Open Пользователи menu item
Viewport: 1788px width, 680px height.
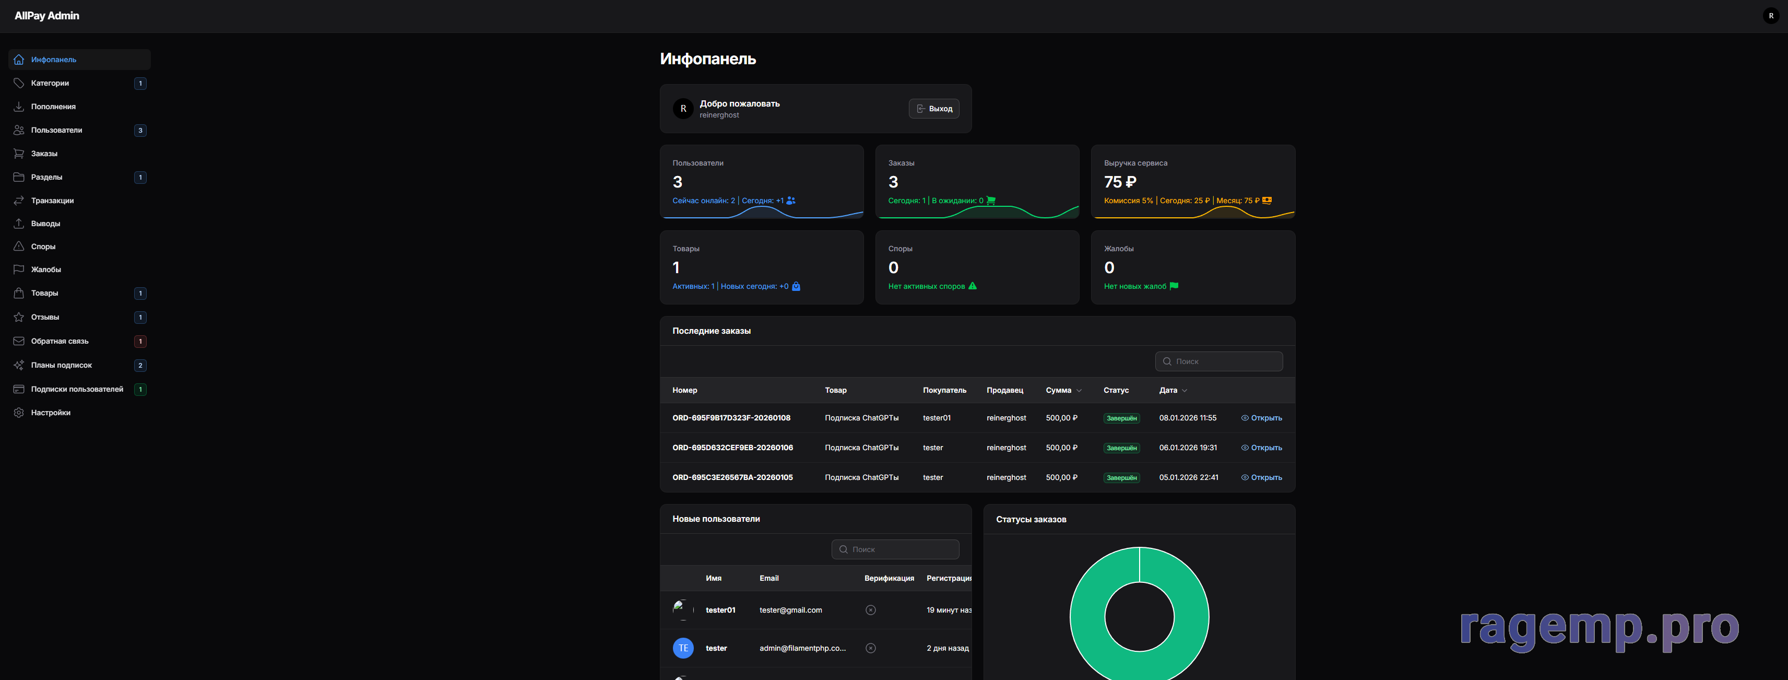click(56, 131)
